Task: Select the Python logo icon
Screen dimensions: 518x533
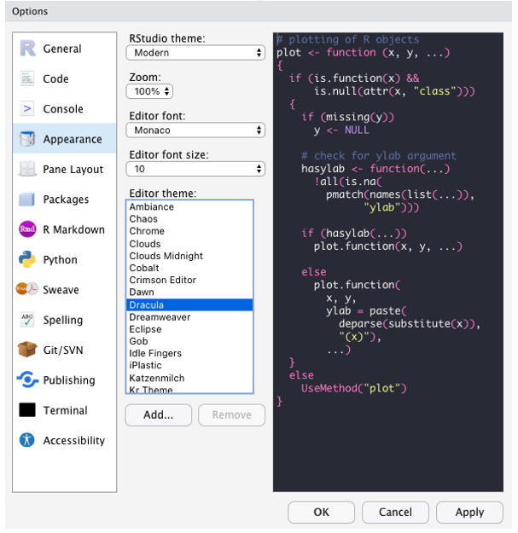Action: [27, 260]
